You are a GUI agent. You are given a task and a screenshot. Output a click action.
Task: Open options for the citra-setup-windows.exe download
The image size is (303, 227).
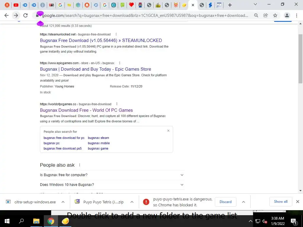[x=63, y=202]
